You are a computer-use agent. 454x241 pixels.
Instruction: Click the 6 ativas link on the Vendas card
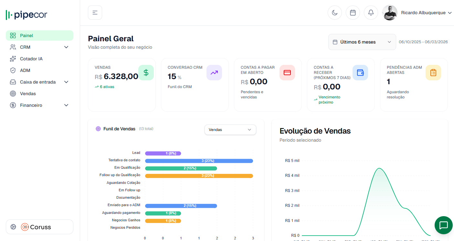[x=104, y=86]
